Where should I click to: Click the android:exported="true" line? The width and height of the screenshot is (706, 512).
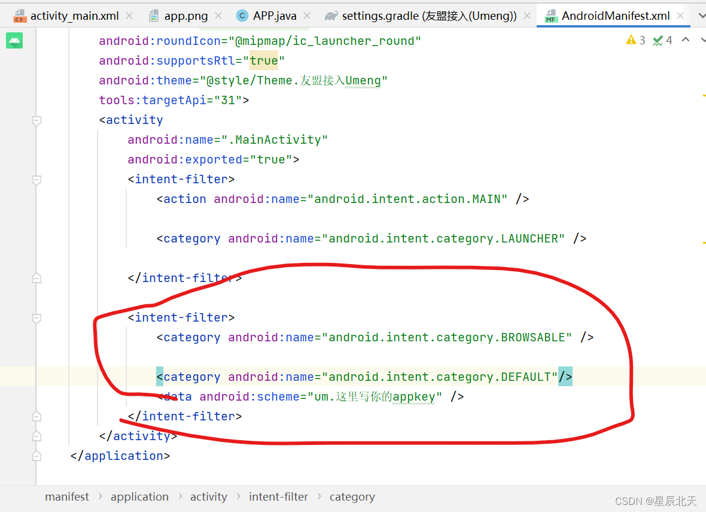pyautogui.click(x=214, y=159)
